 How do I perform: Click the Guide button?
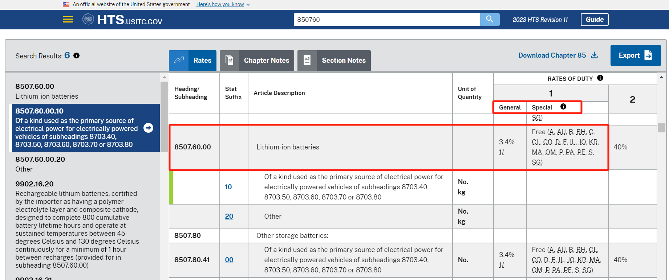point(594,20)
